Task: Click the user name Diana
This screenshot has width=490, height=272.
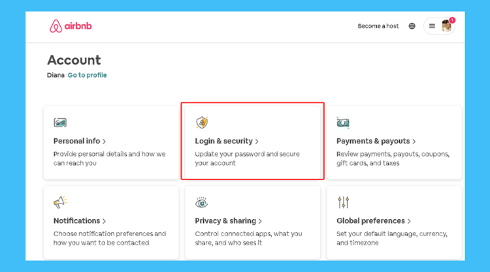Action: pos(56,75)
